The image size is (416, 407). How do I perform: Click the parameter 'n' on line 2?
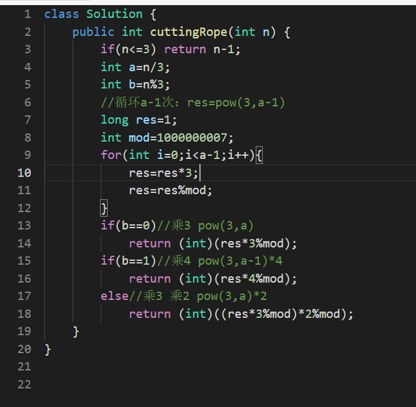pos(266,33)
